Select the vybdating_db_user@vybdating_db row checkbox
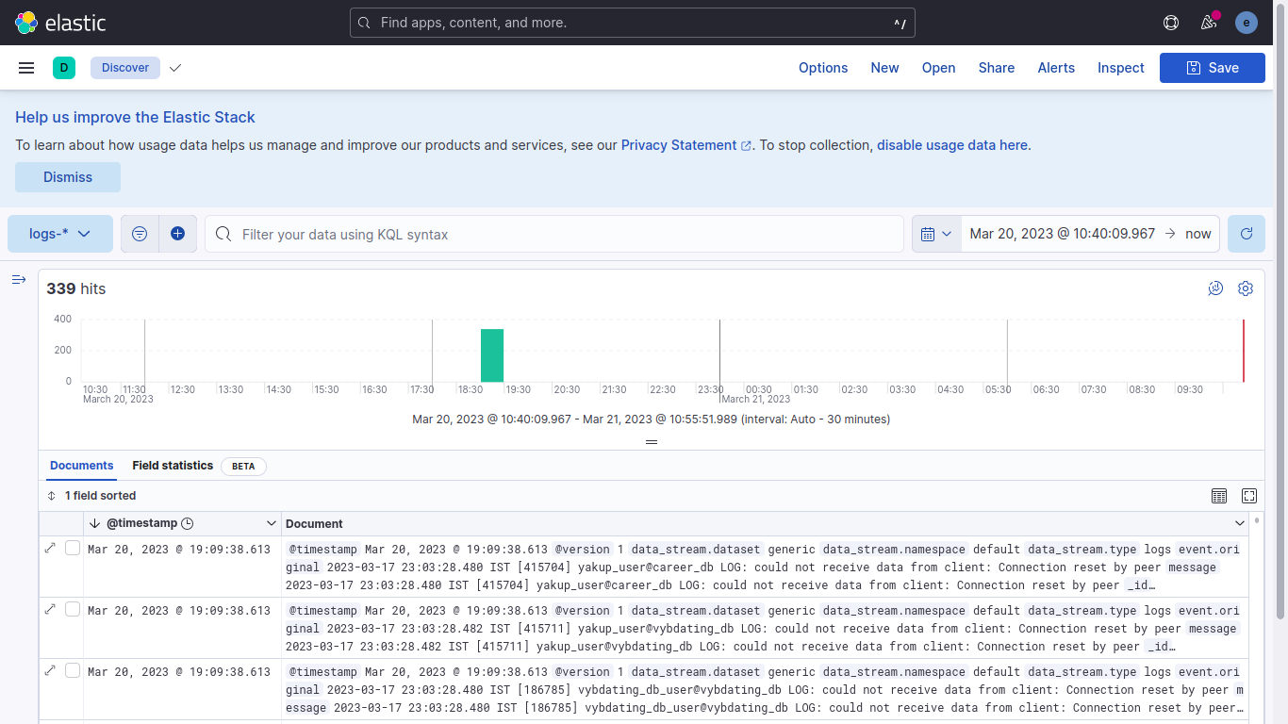1288x724 pixels. (x=73, y=670)
